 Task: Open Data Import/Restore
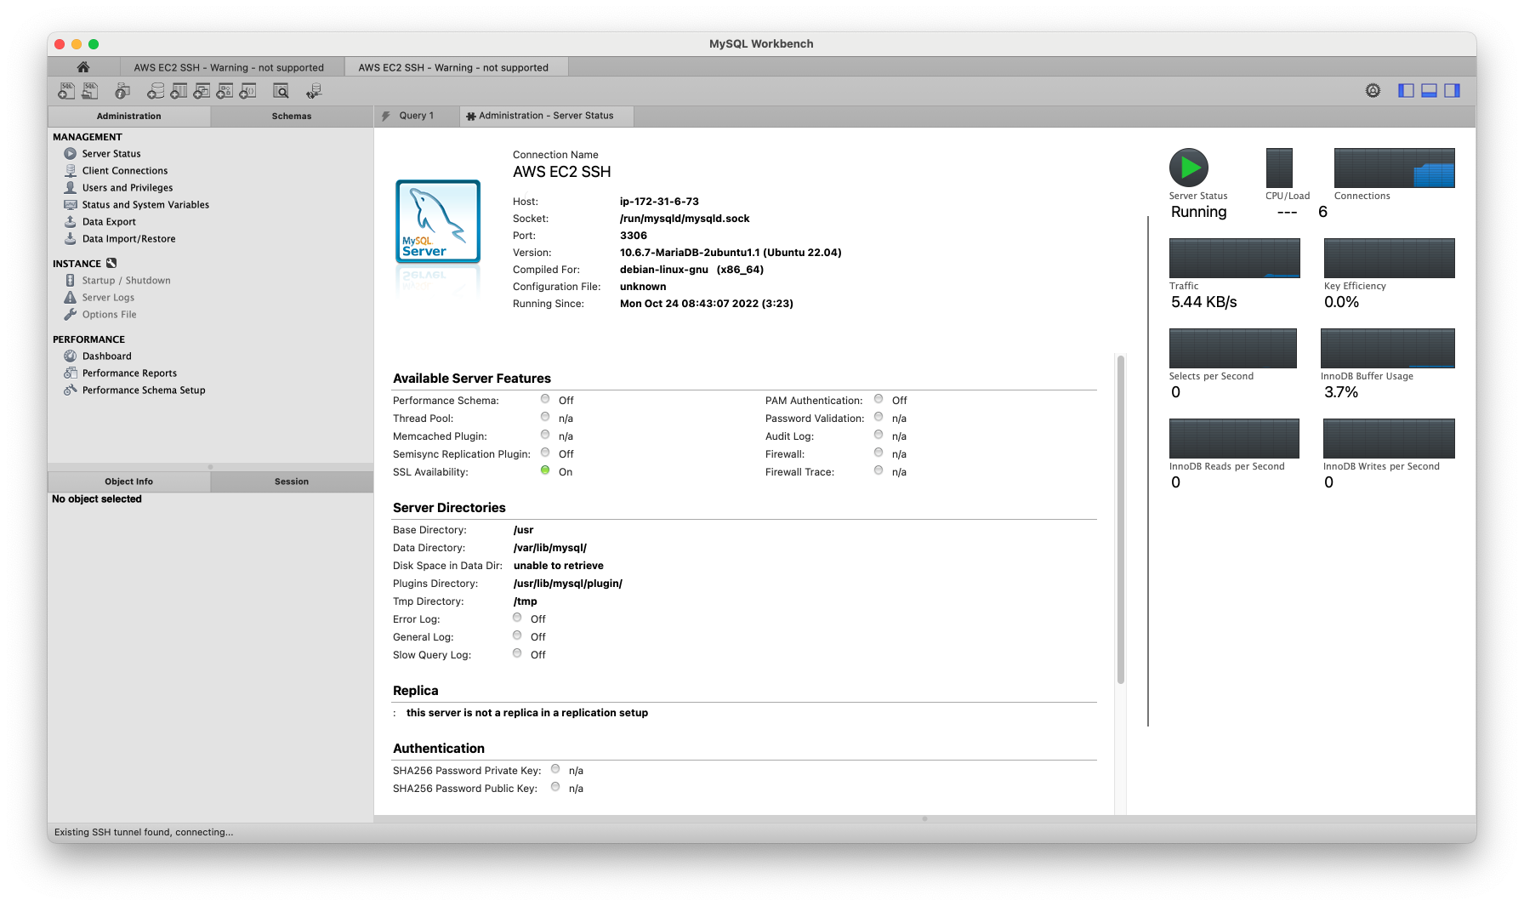[128, 239]
